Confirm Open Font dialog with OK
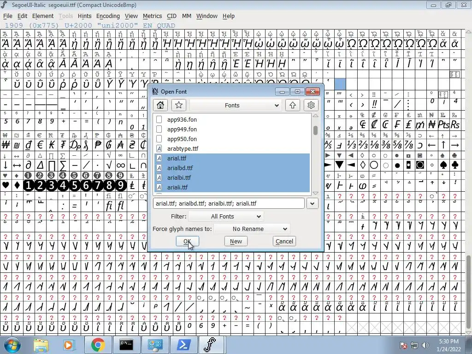 187,242
